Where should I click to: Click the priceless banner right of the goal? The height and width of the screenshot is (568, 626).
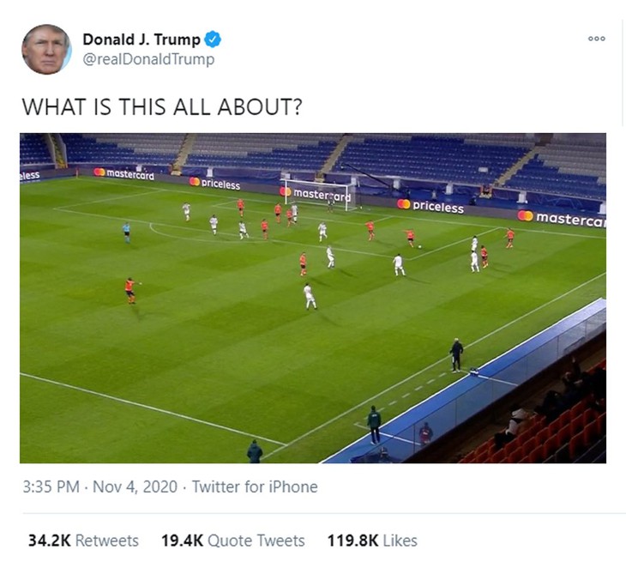430,206
